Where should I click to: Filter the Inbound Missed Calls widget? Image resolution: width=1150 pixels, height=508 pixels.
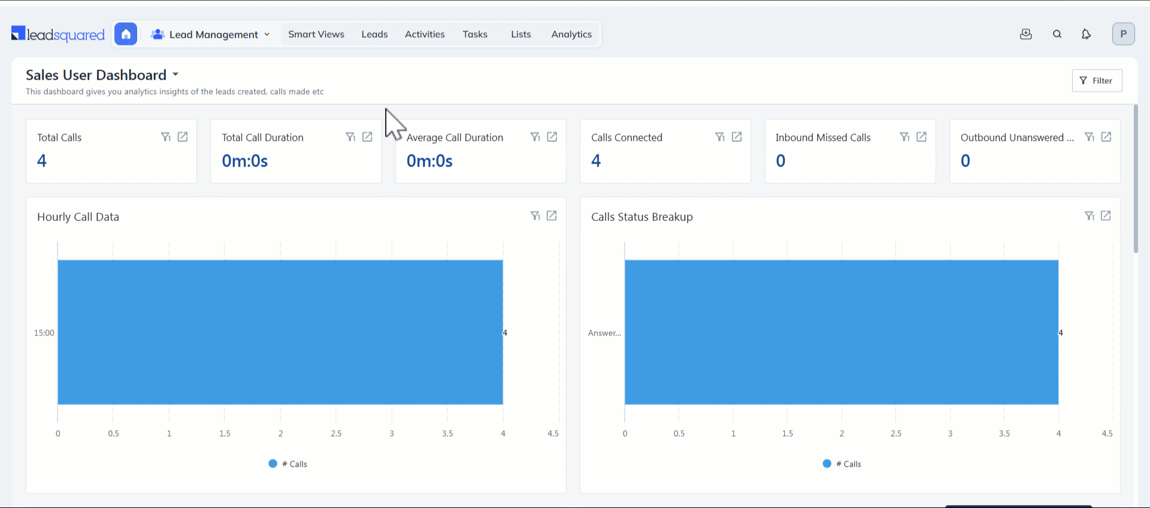pyautogui.click(x=905, y=137)
